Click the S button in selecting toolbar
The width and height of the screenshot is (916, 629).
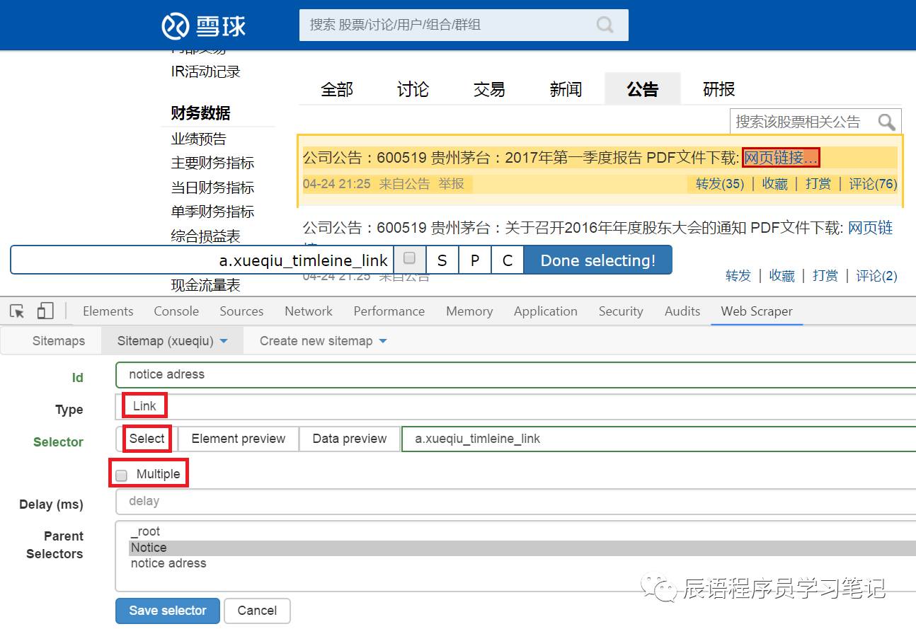click(x=442, y=260)
